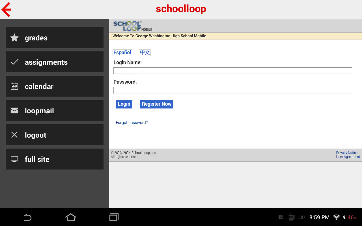Image resolution: width=362 pixels, height=226 pixels.
Task: Click the star icon beside grades
Action: (14, 38)
